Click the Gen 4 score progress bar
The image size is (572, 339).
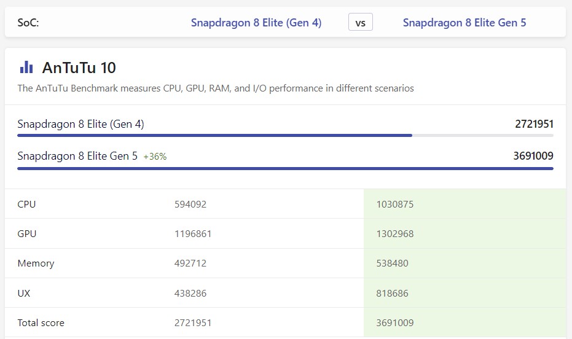[285, 136]
